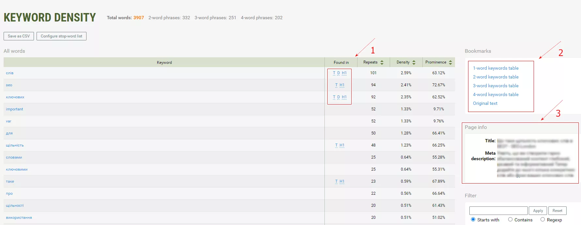
Task: Click total words count 3907
Action: [138, 18]
